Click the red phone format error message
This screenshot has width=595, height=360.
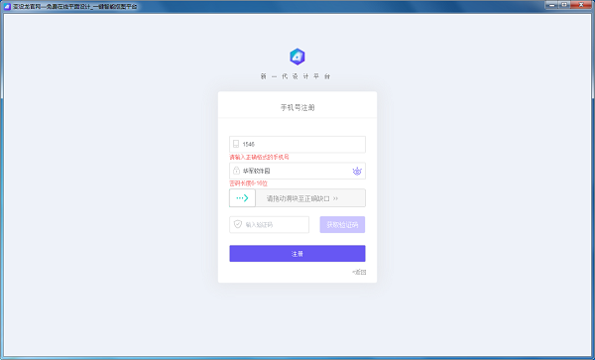(x=259, y=157)
